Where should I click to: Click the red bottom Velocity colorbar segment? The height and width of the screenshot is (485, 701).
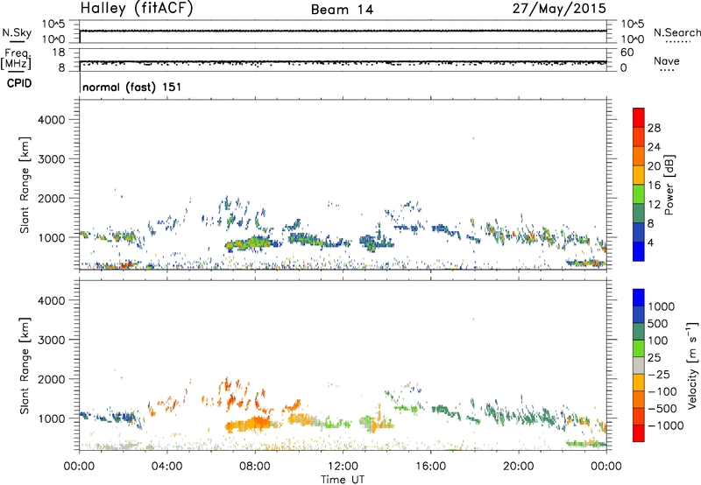[x=639, y=432]
